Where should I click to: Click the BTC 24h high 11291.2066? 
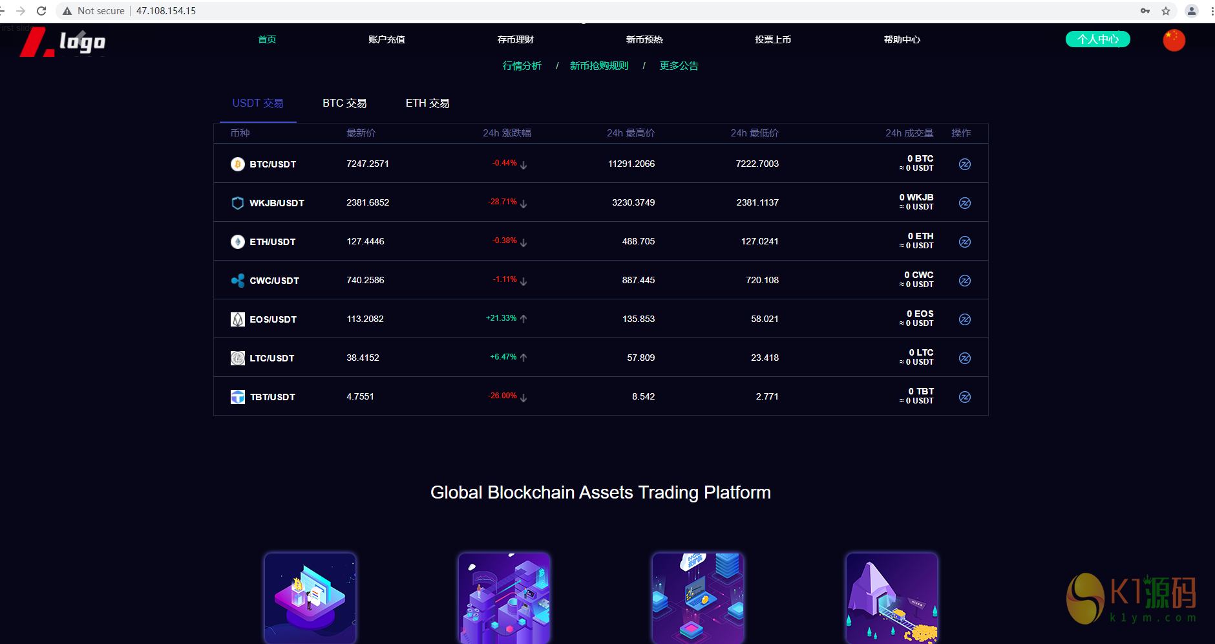pyautogui.click(x=631, y=164)
